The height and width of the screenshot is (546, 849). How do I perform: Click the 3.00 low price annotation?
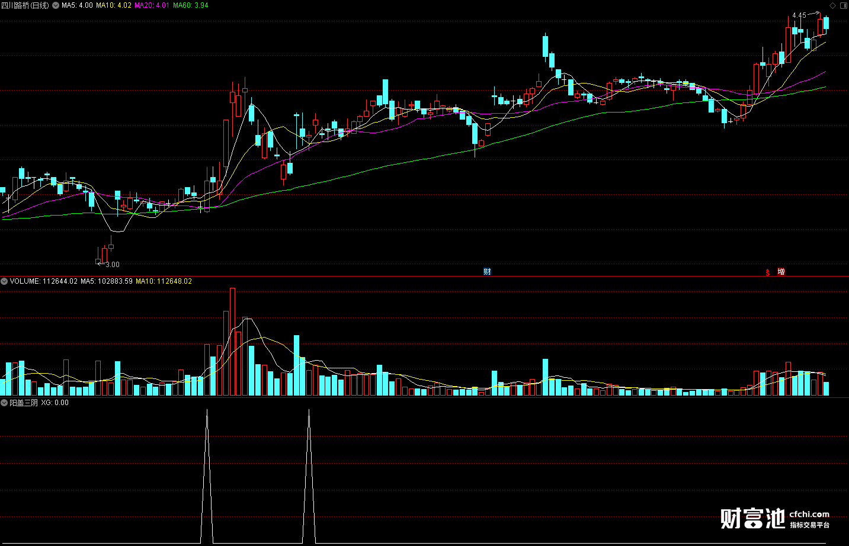point(113,265)
